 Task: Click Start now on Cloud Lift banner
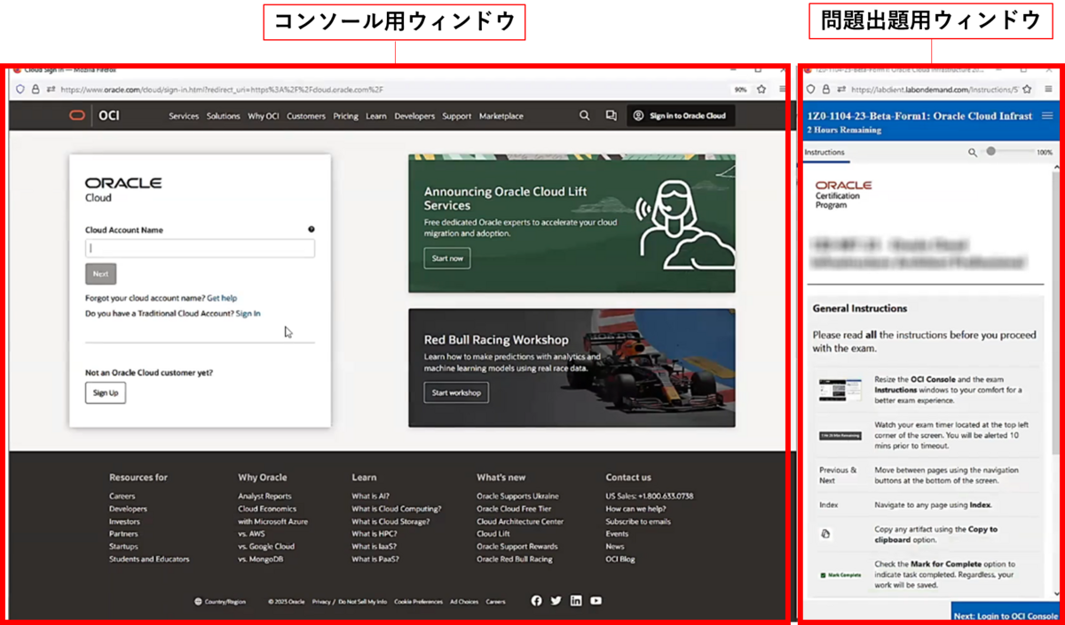pyautogui.click(x=447, y=258)
